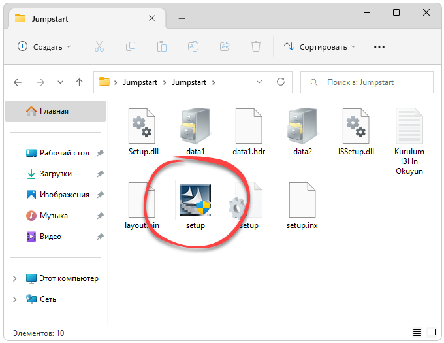Select the layout.bin file
444x343 pixels.
142,206
